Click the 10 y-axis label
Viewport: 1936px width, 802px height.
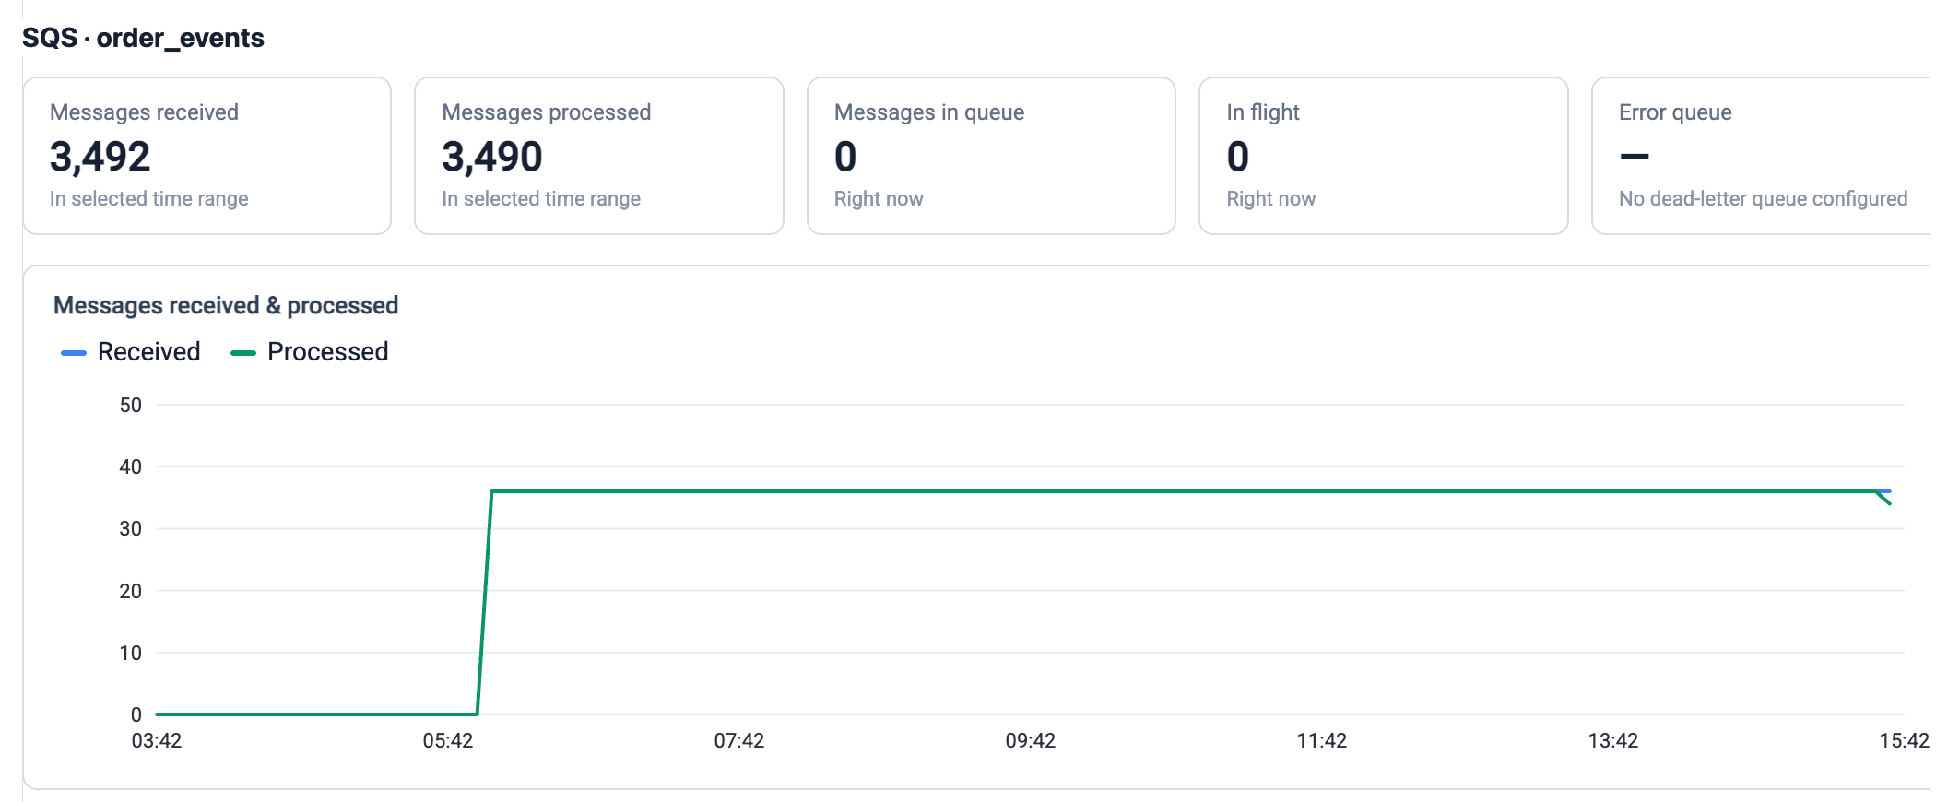(x=131, y=653)
